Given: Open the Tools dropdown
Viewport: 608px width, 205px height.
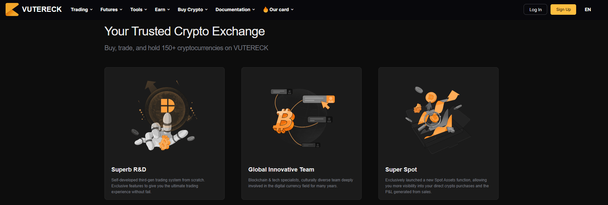Looking at the screenshot, I should click(x=139, y=10).
